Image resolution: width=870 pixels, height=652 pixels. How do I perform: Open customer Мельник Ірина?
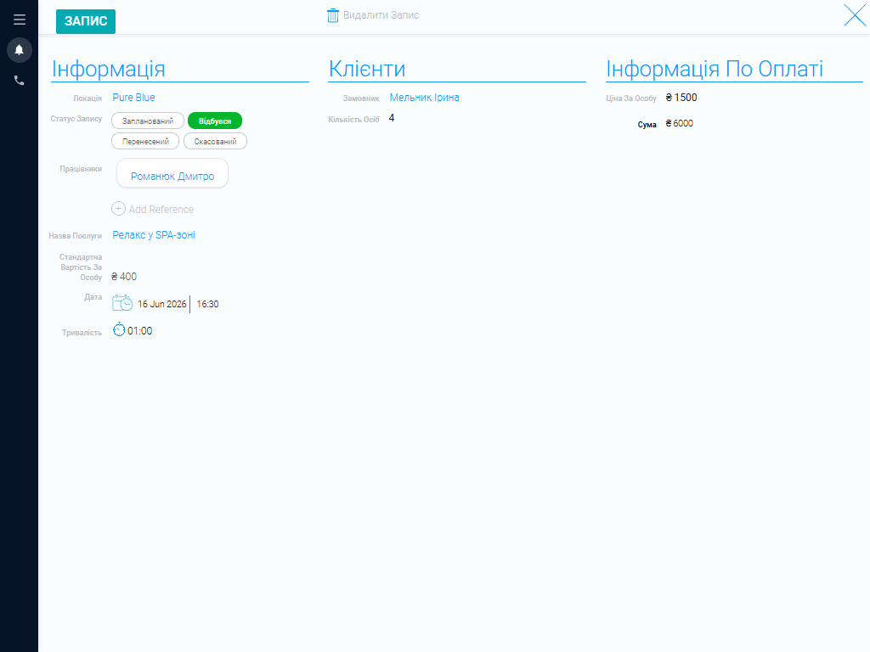(425, 98)
